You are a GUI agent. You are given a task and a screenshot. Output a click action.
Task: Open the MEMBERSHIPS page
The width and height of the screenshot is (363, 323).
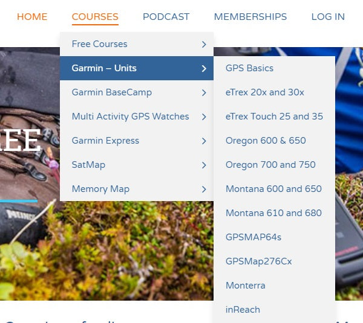[x=250, y=17]
